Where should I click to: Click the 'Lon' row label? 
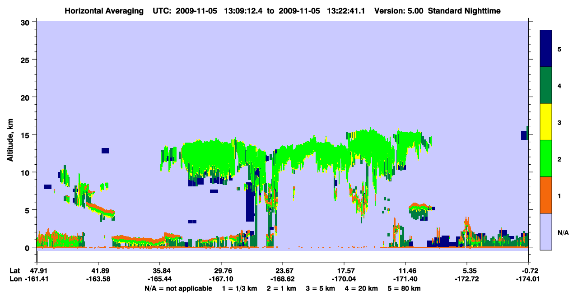click(15, 279)
